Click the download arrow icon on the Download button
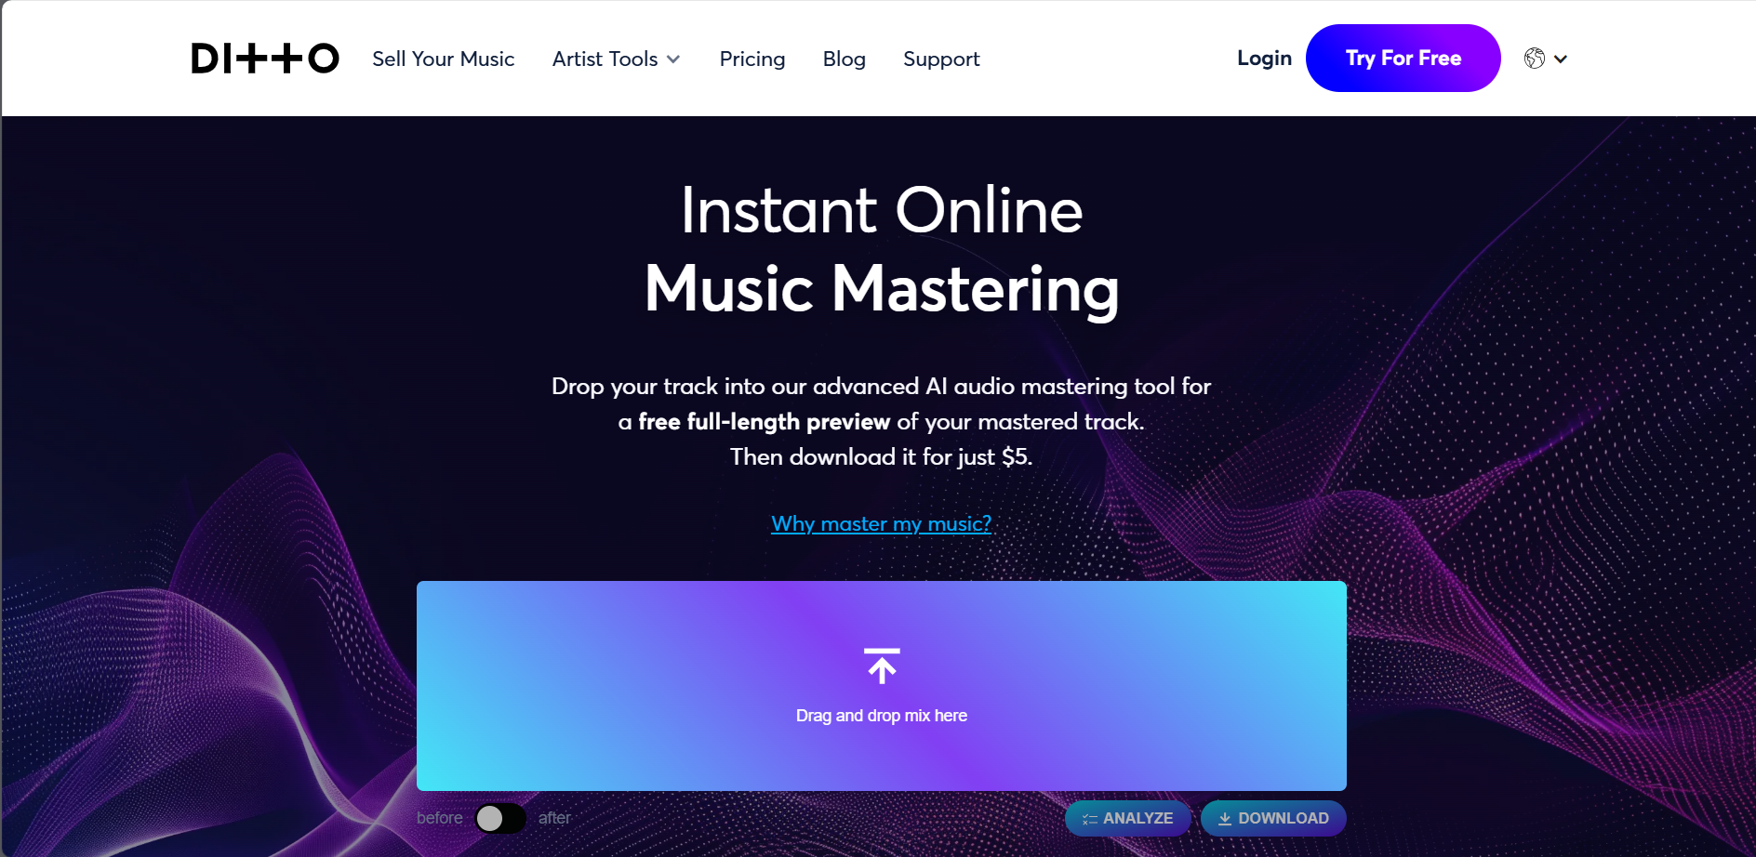The height and width of the screenshot is (857, 1756). point(1225,819)
